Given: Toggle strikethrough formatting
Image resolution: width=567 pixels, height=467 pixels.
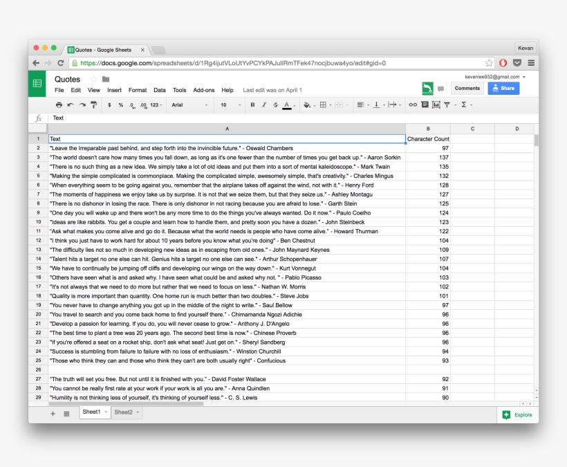Looking at the screenshot, I should point(275,105).
